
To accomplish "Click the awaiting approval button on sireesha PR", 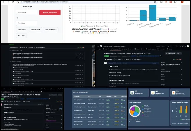I will (x=170, y=54).
